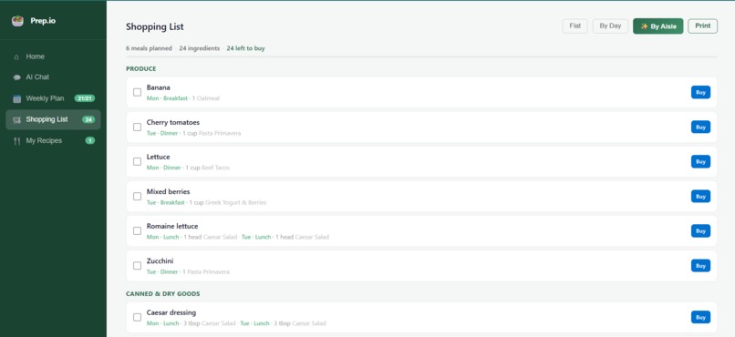
Task: Click the PRODUCE section header
Action: pos(141,69)
